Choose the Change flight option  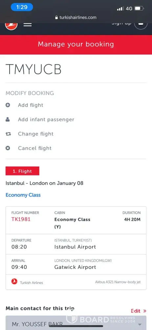tap(36, 134)
